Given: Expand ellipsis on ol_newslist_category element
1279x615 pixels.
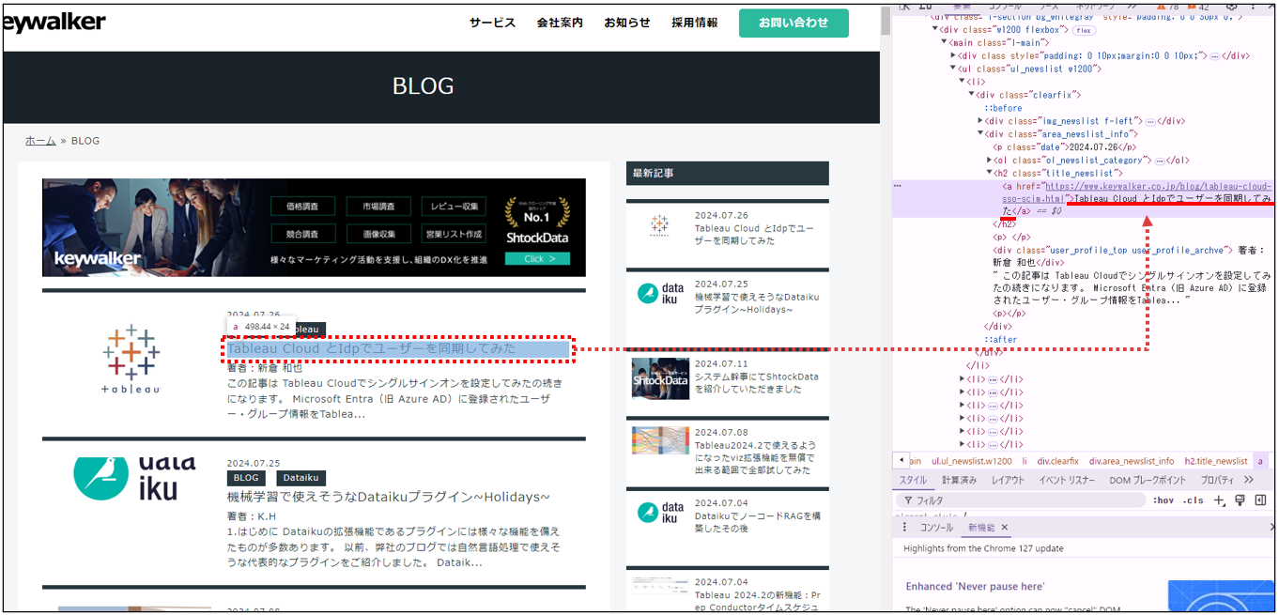Looking at the screenshot, I should click(1159, 161).
